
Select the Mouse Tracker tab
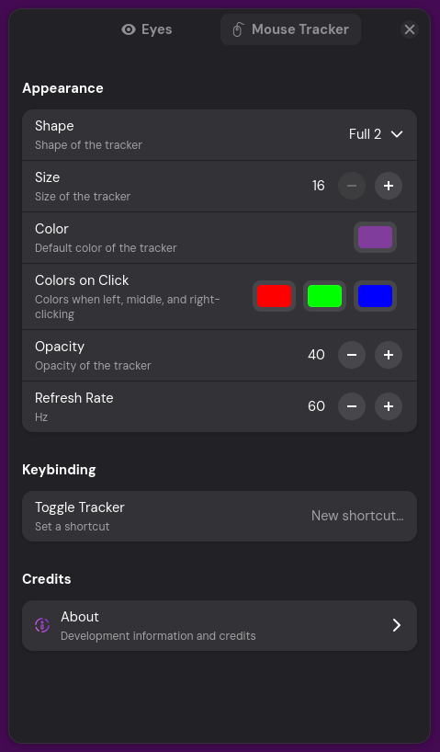290,29
